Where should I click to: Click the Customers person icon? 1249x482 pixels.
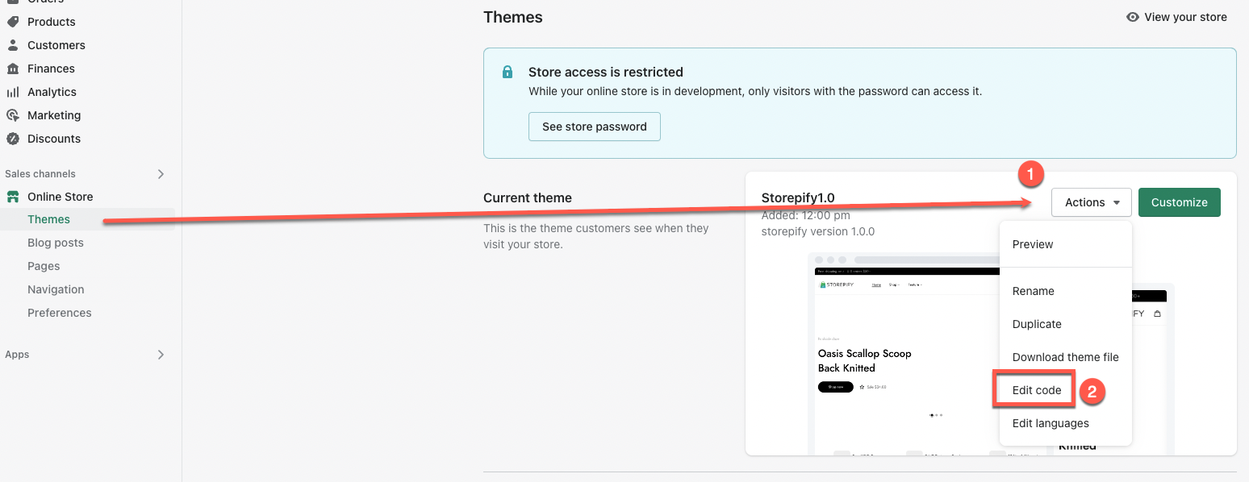pyautogui.click(x=13, y=45)
